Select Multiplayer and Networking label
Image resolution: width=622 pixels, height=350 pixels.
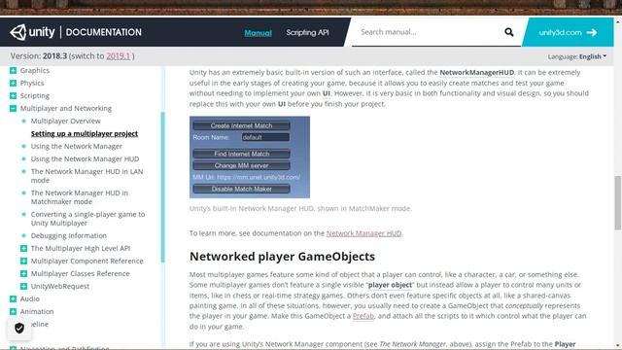[66, 108]
